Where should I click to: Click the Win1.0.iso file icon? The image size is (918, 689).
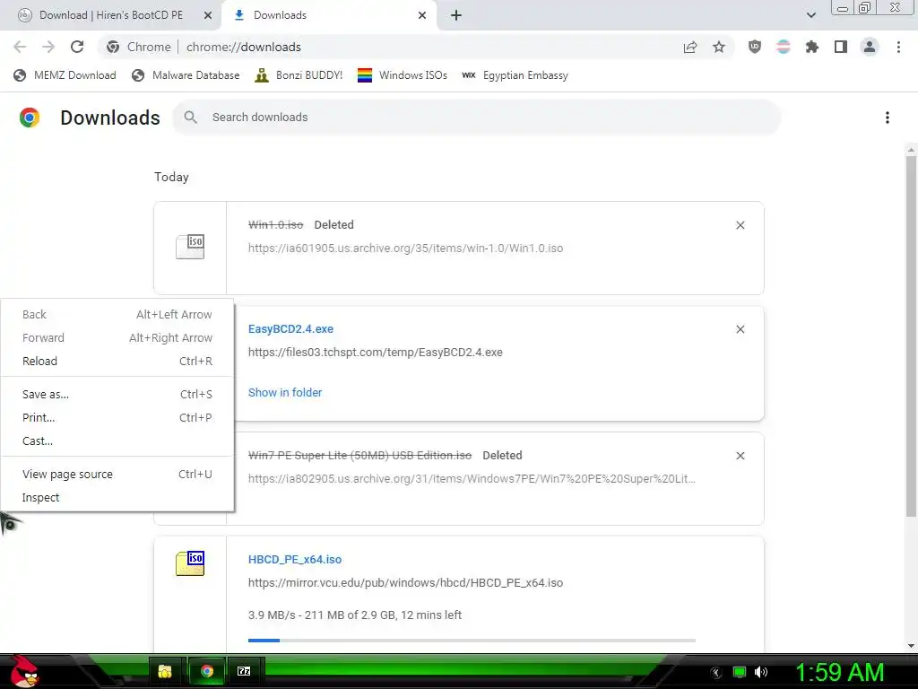pos(190,247)
